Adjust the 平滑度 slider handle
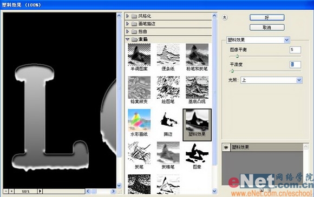314x197 pixels. (232, 71)
